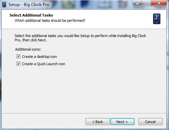Toggle the Create a desktop icon checkbox

(18, 57)
